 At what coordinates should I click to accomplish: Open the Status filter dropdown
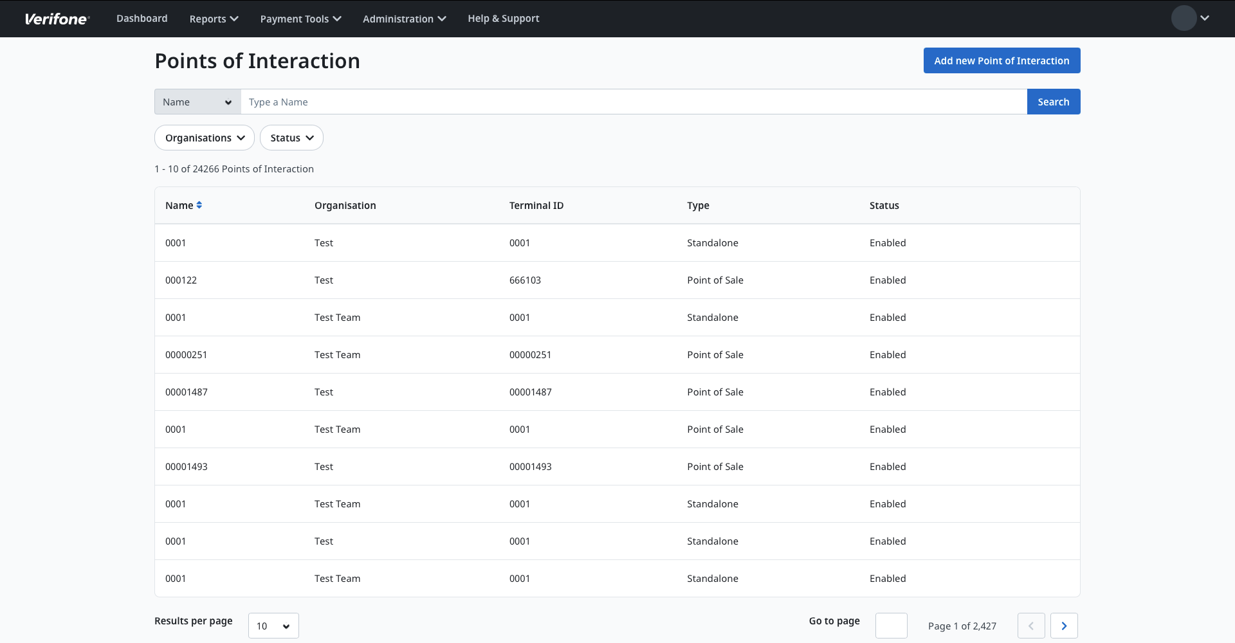click(x=291, y=138)
